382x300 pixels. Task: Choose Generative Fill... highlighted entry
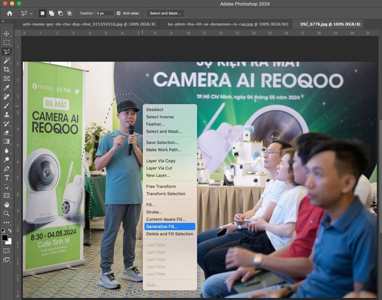click(170, 227)
